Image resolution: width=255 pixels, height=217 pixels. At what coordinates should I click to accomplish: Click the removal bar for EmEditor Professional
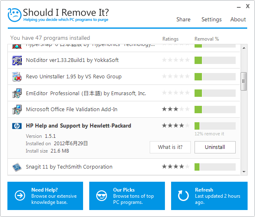tap(215, 93)
